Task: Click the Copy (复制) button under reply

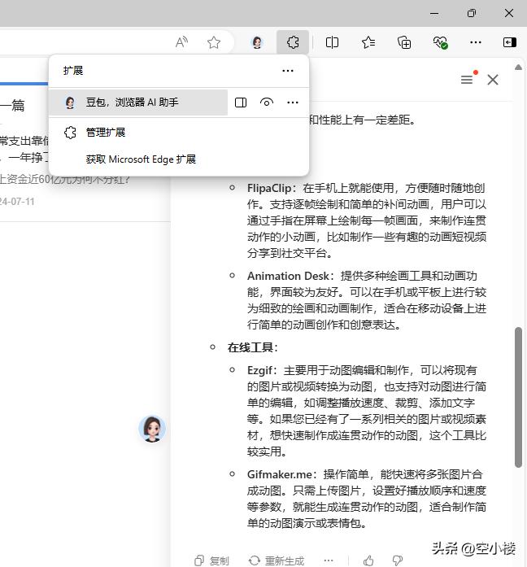Action: tap(212, 560)
